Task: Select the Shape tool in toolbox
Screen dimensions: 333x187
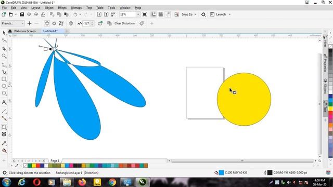Action: [4, 40]
